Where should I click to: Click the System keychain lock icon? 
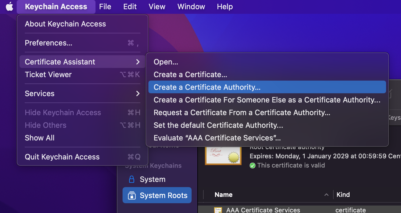coord(132,179)
